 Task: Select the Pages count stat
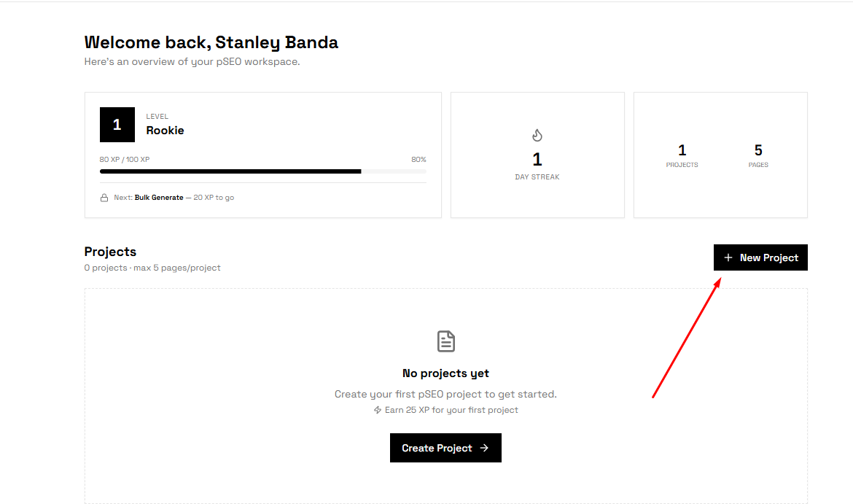(758, 155)
